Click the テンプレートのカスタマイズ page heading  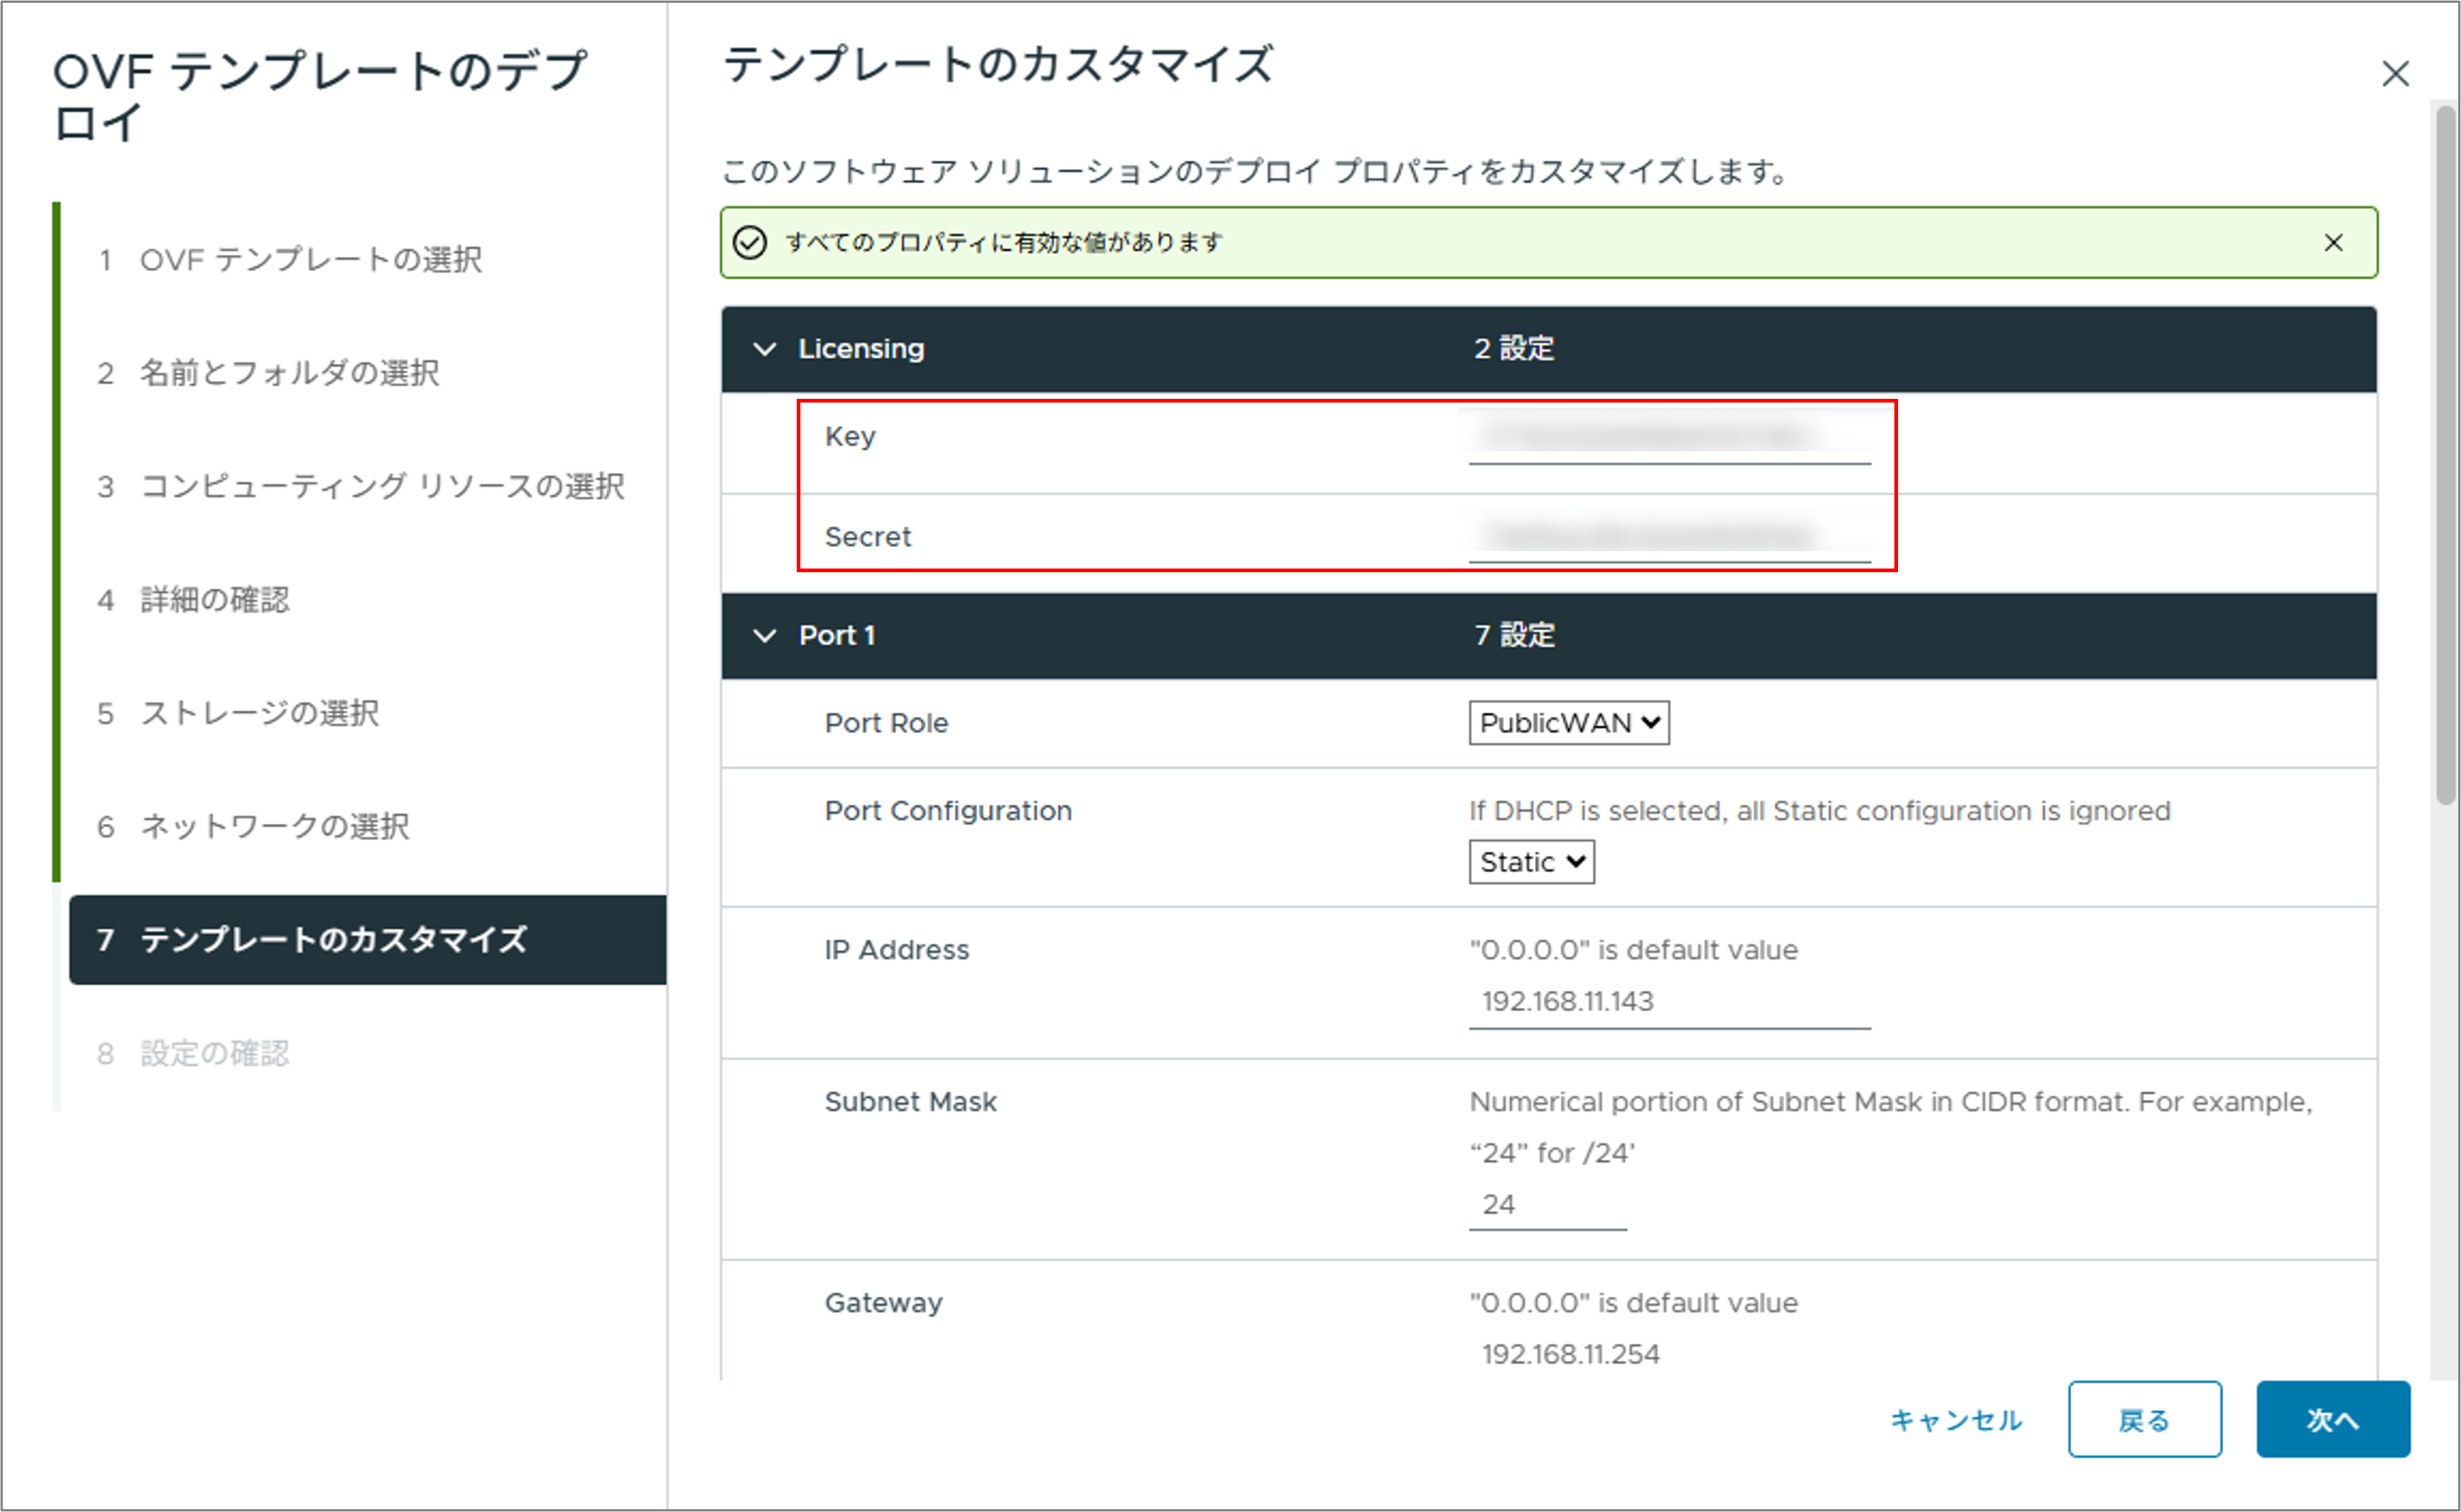(x=999, y=65)
